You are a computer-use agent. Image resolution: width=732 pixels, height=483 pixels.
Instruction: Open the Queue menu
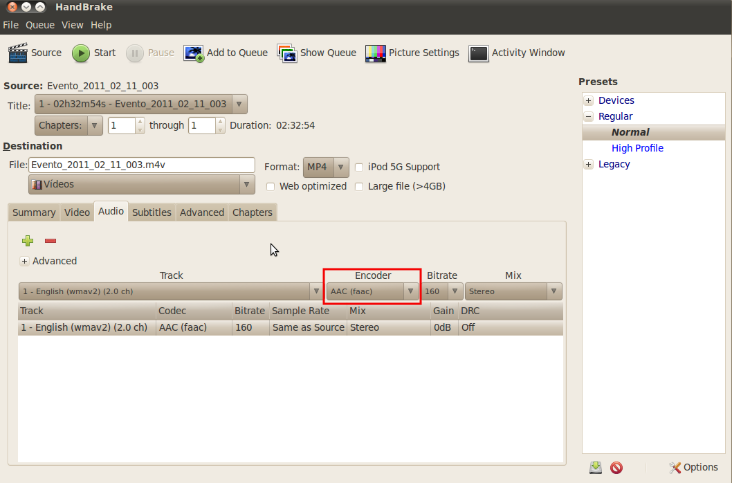coord(40,25)
